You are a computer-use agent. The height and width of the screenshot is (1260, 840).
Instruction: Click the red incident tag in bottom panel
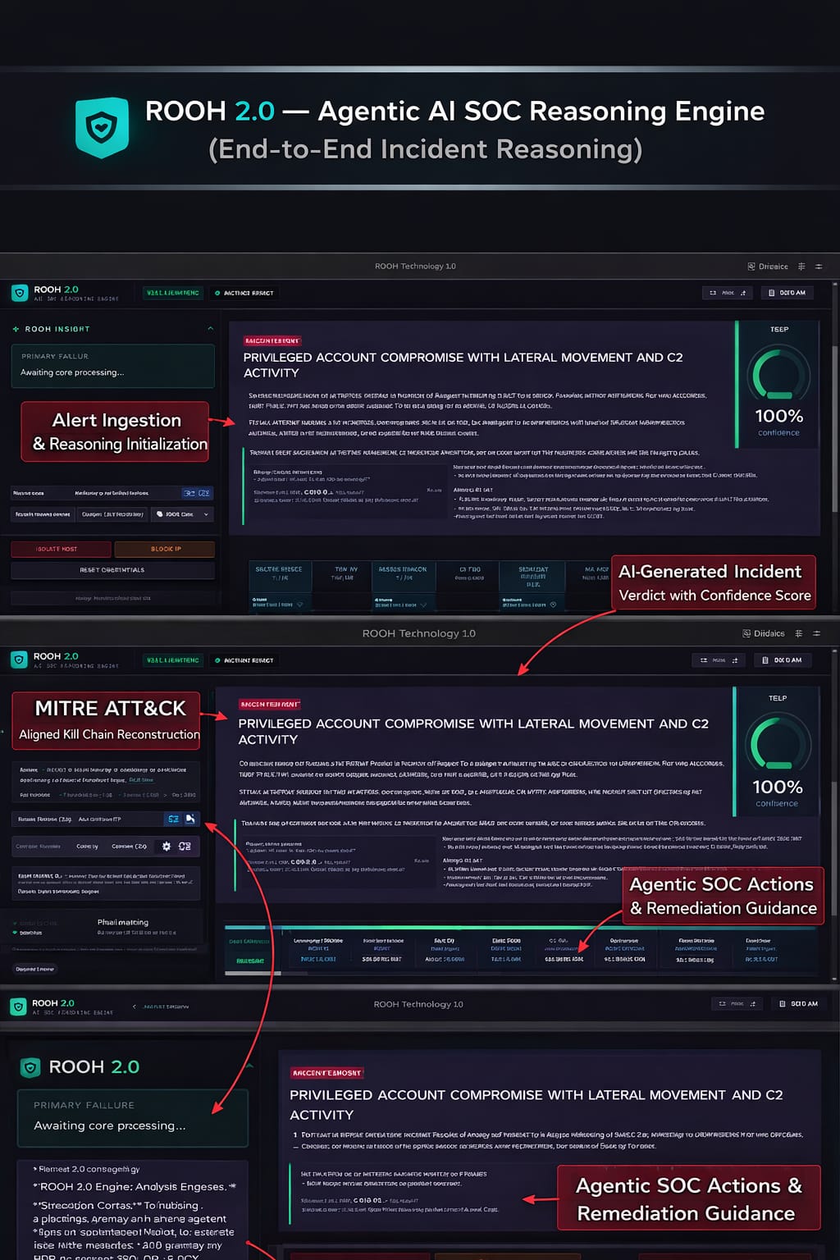pyautogui.click(x=327, y=1073)
